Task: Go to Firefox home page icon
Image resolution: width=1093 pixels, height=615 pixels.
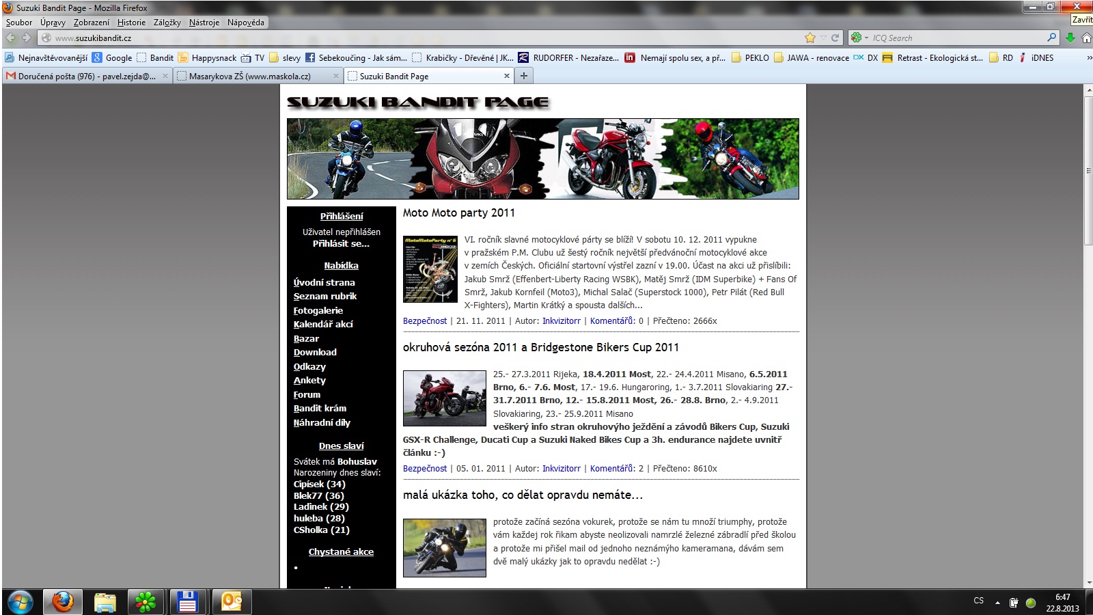Action: pos(1086,38)
